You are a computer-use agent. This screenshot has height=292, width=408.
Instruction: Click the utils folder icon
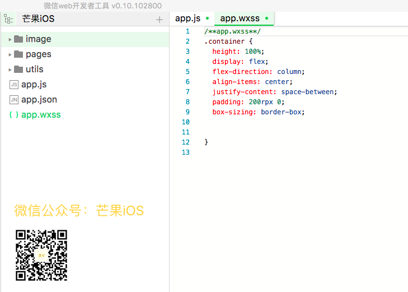tap(18, 69)
